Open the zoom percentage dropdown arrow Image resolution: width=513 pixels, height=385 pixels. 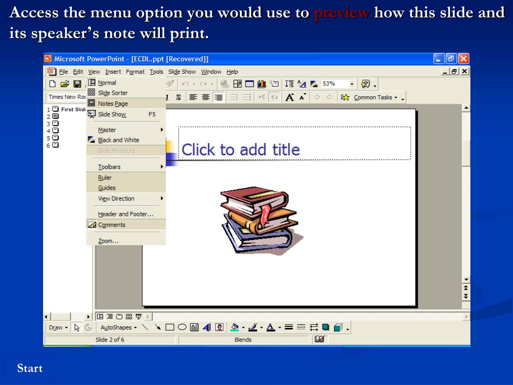pyautogui.click(x=352, y=84)
